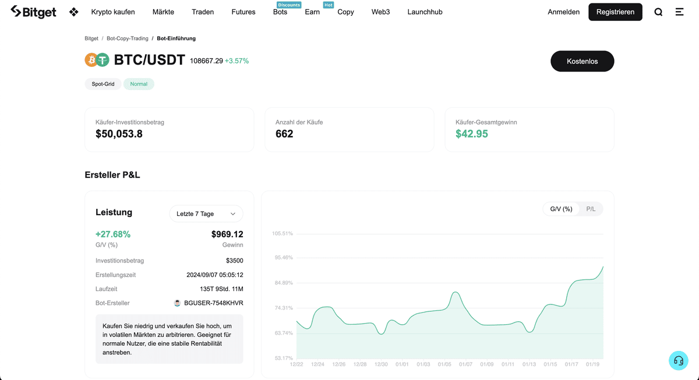Click the Anmelden link
The width and height of the screenshot is (699, 380).
[x=564, y=12]
